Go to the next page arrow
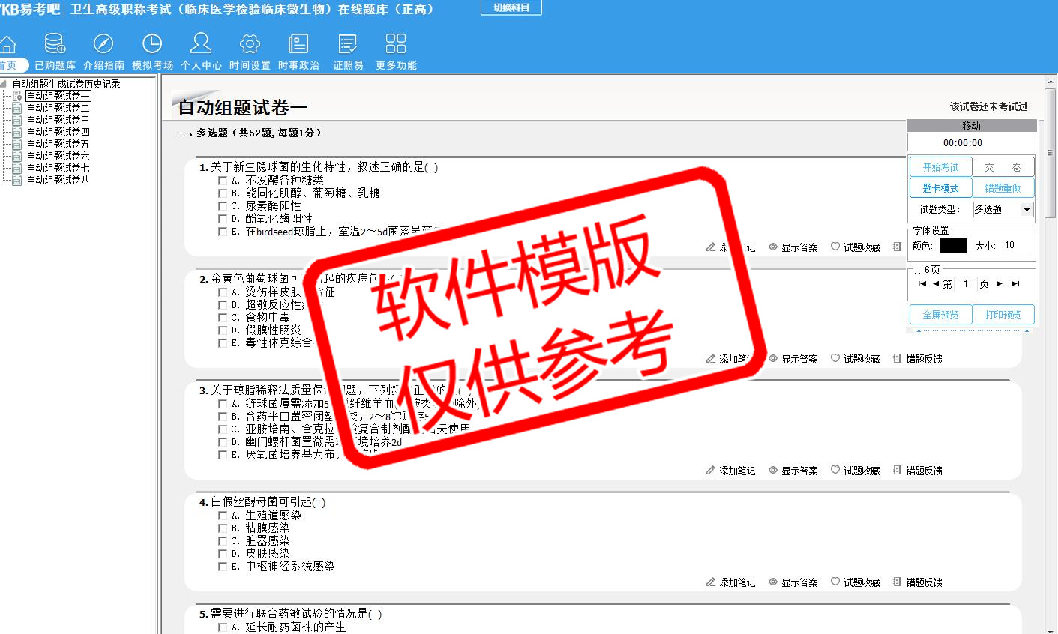 [1000, 284]
